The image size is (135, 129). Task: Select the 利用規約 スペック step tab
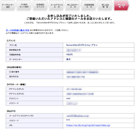coord(40,6)
